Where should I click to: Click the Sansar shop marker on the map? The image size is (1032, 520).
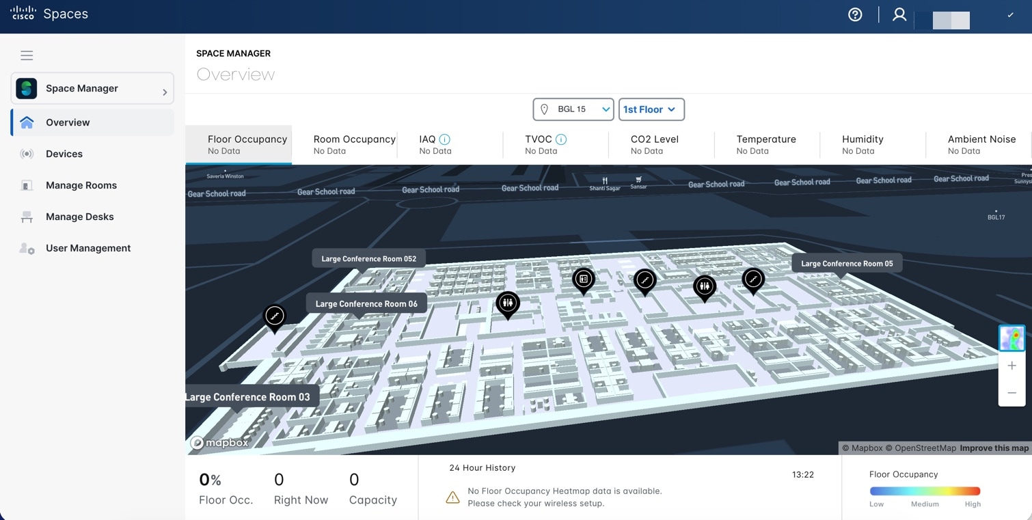(638, 183)
